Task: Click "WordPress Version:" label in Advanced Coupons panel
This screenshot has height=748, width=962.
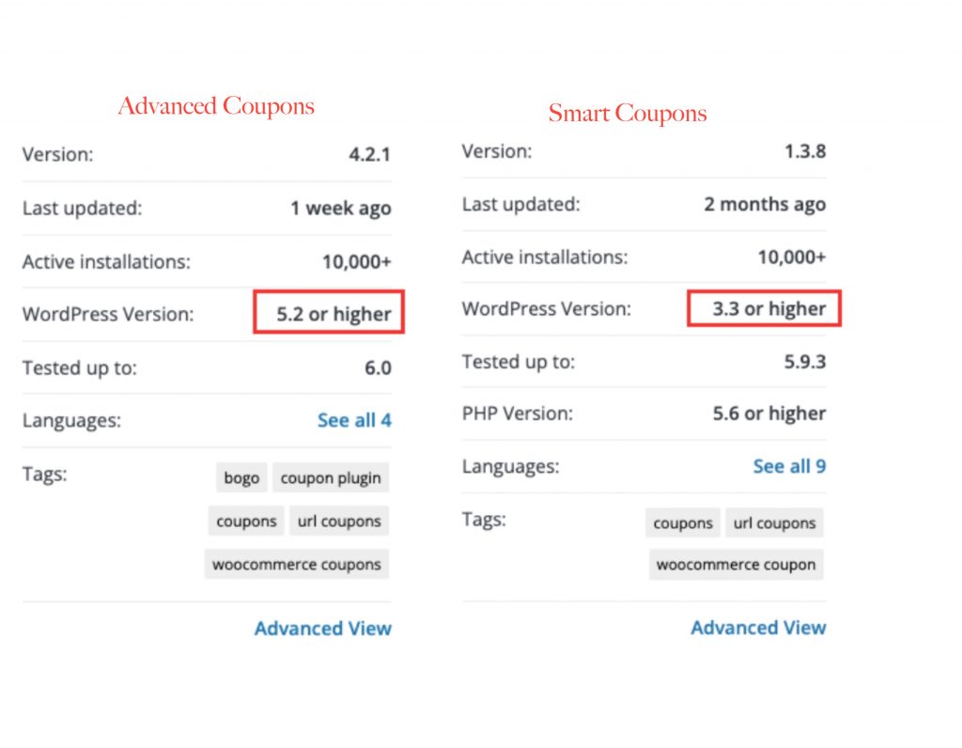Action: pos(108,314)
